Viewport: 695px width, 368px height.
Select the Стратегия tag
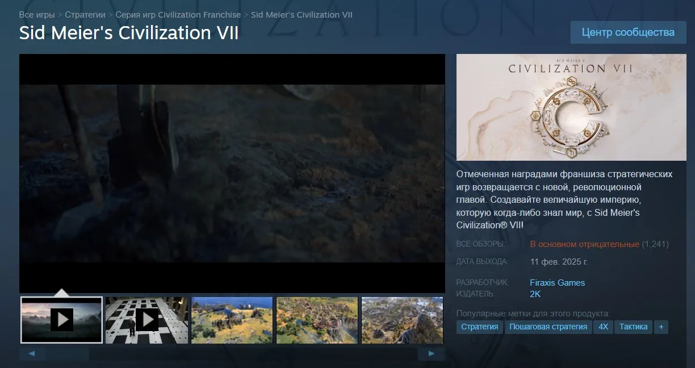pyautogui.click(x=479, y=327)
